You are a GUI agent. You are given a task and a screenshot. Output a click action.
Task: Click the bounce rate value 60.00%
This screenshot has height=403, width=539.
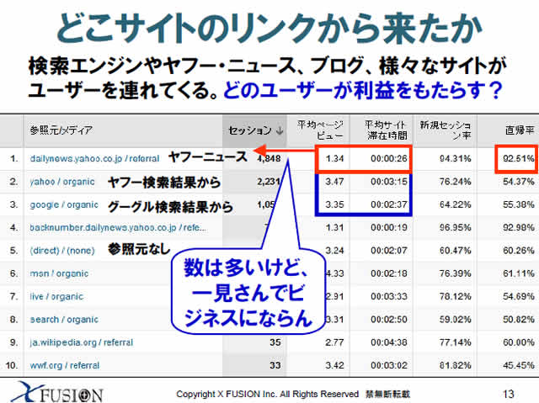tap(519, 342)
